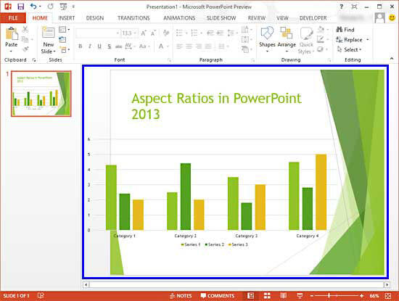The image size is (399, 301).
Task: Open the Replace dropdown arrow
Action: 368,40
